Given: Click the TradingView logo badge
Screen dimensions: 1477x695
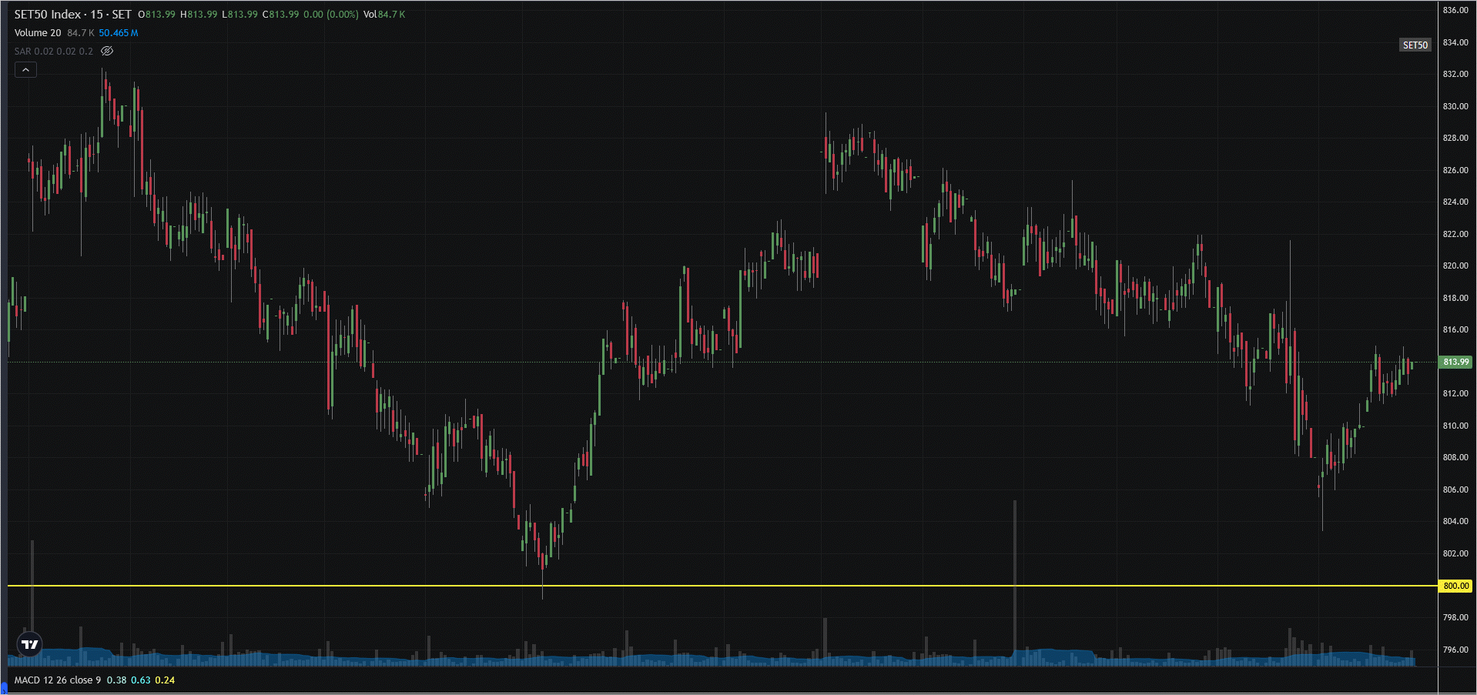Looking at the screenshot, I should (x=29, y=644).
